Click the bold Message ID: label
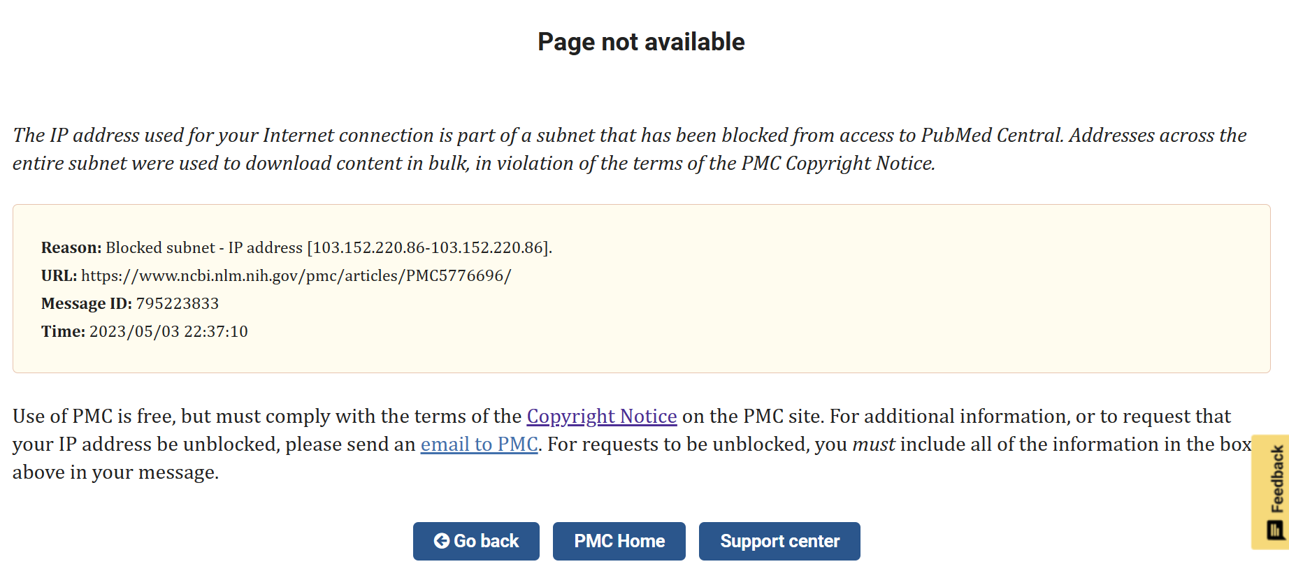This screenshot has height=571, width=1289. [x=87, y=303]
